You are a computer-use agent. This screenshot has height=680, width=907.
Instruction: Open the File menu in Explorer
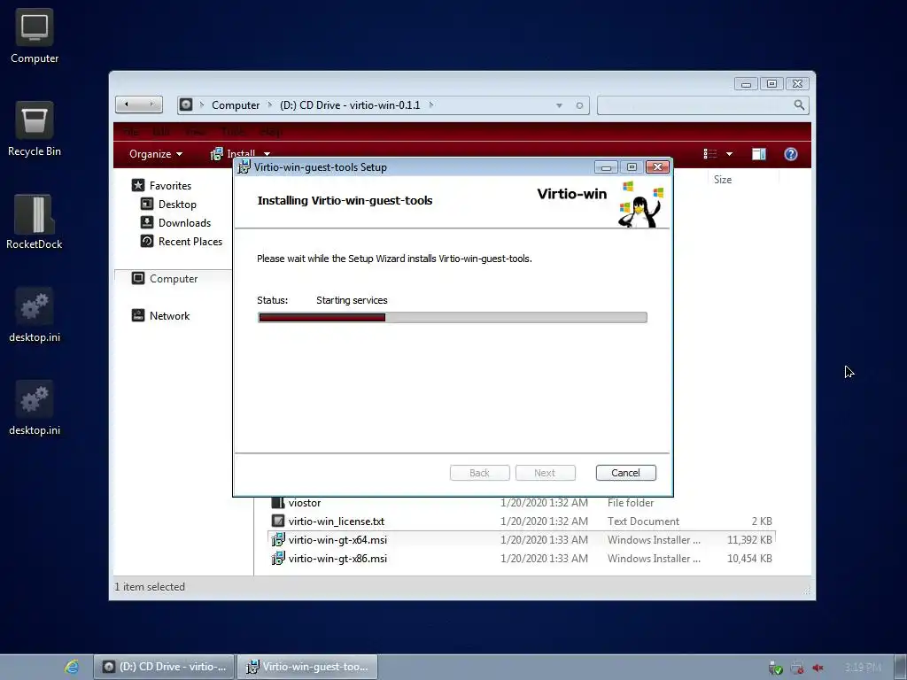click(x=131, y=132)
